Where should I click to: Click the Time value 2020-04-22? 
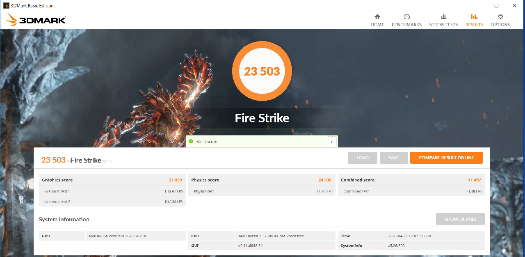click(x=409, y=236)
